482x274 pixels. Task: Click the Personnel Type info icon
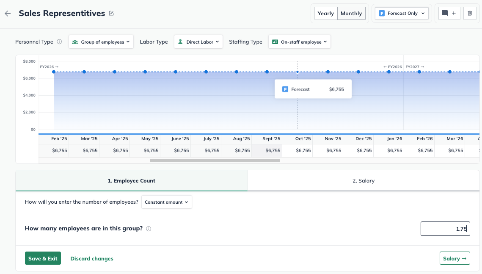pyautogui.click(x=59, y=42)
